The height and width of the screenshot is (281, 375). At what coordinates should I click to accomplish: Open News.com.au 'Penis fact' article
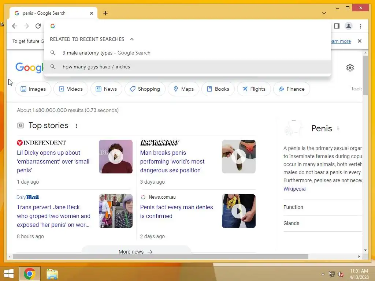pos(177,211)
